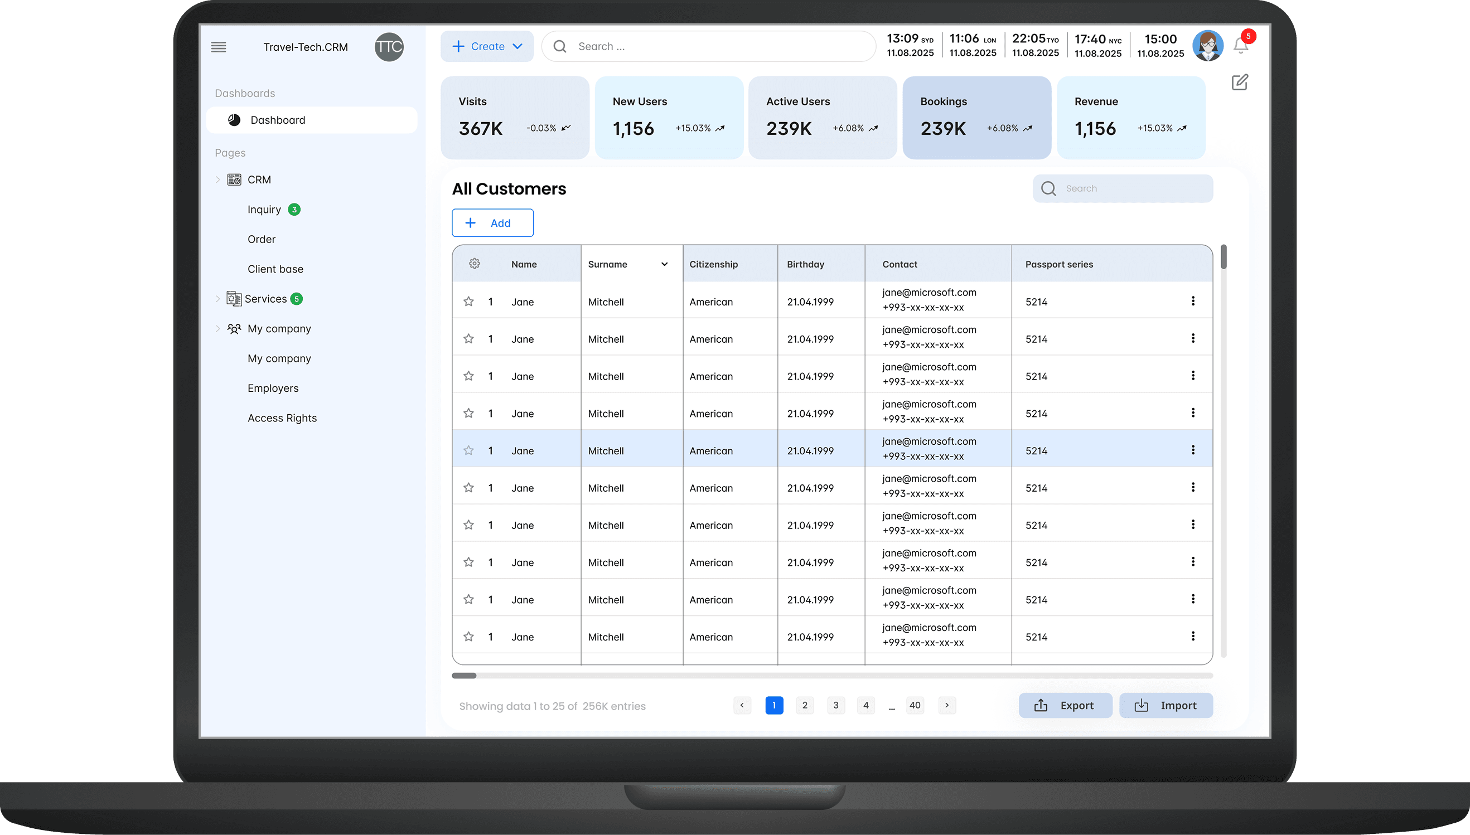Star the last visible customer row
Viewport: 1470px width, 835px height.
pos(469,637)
